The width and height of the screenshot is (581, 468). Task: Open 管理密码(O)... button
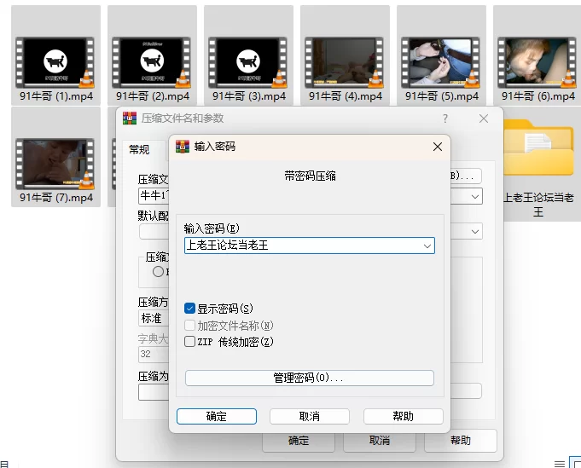pyautogui.click(x=310, y=378)
